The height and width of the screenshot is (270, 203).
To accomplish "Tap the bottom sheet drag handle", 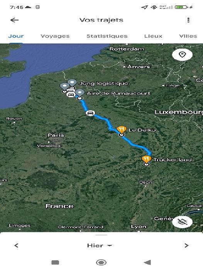I will click(101, 235).
